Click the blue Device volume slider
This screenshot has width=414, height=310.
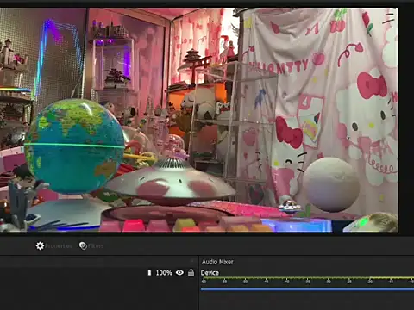coord(307,289)
